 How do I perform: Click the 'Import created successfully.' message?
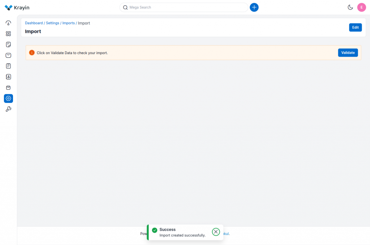182,235
